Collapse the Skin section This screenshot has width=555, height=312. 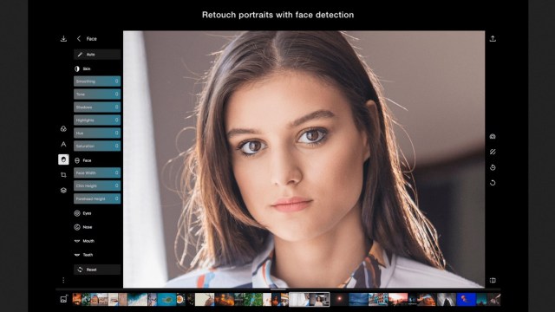click(82, 68)
